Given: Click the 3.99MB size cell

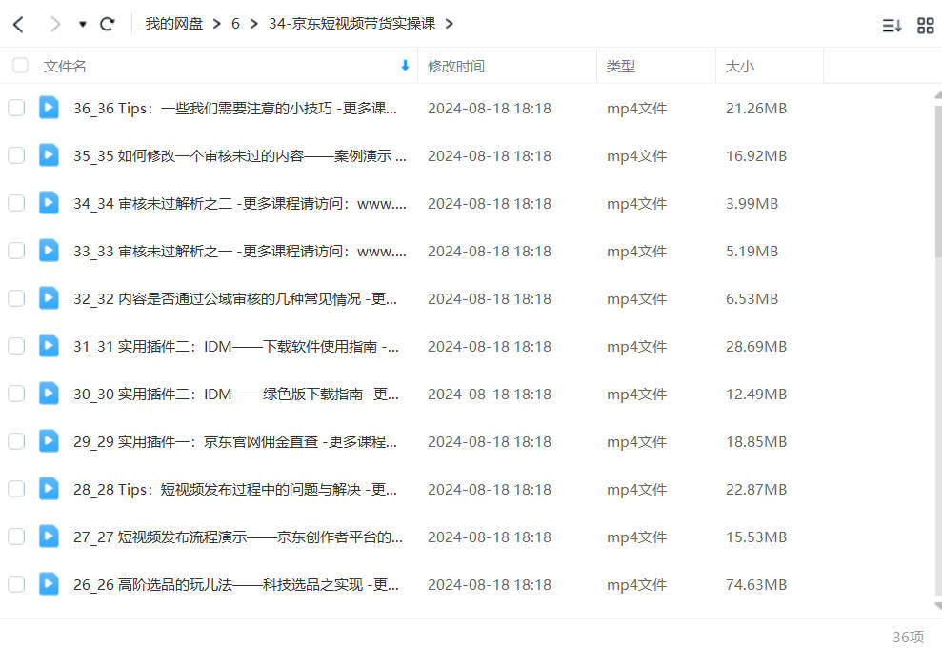Looking at the screenshot, I should [752, 204].
